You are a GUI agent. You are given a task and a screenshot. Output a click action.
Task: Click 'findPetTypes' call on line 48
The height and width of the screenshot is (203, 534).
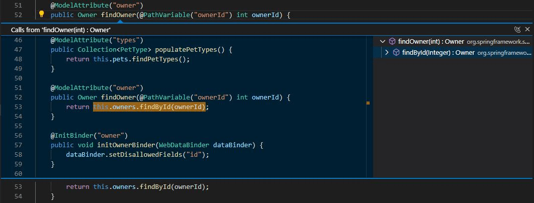(x=155, y=59)
